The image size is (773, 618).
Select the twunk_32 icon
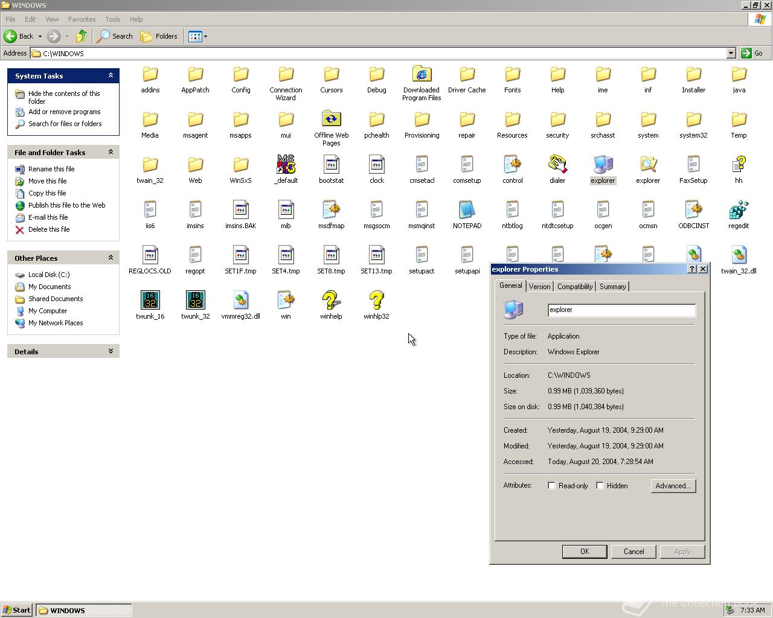pos(195,301)
